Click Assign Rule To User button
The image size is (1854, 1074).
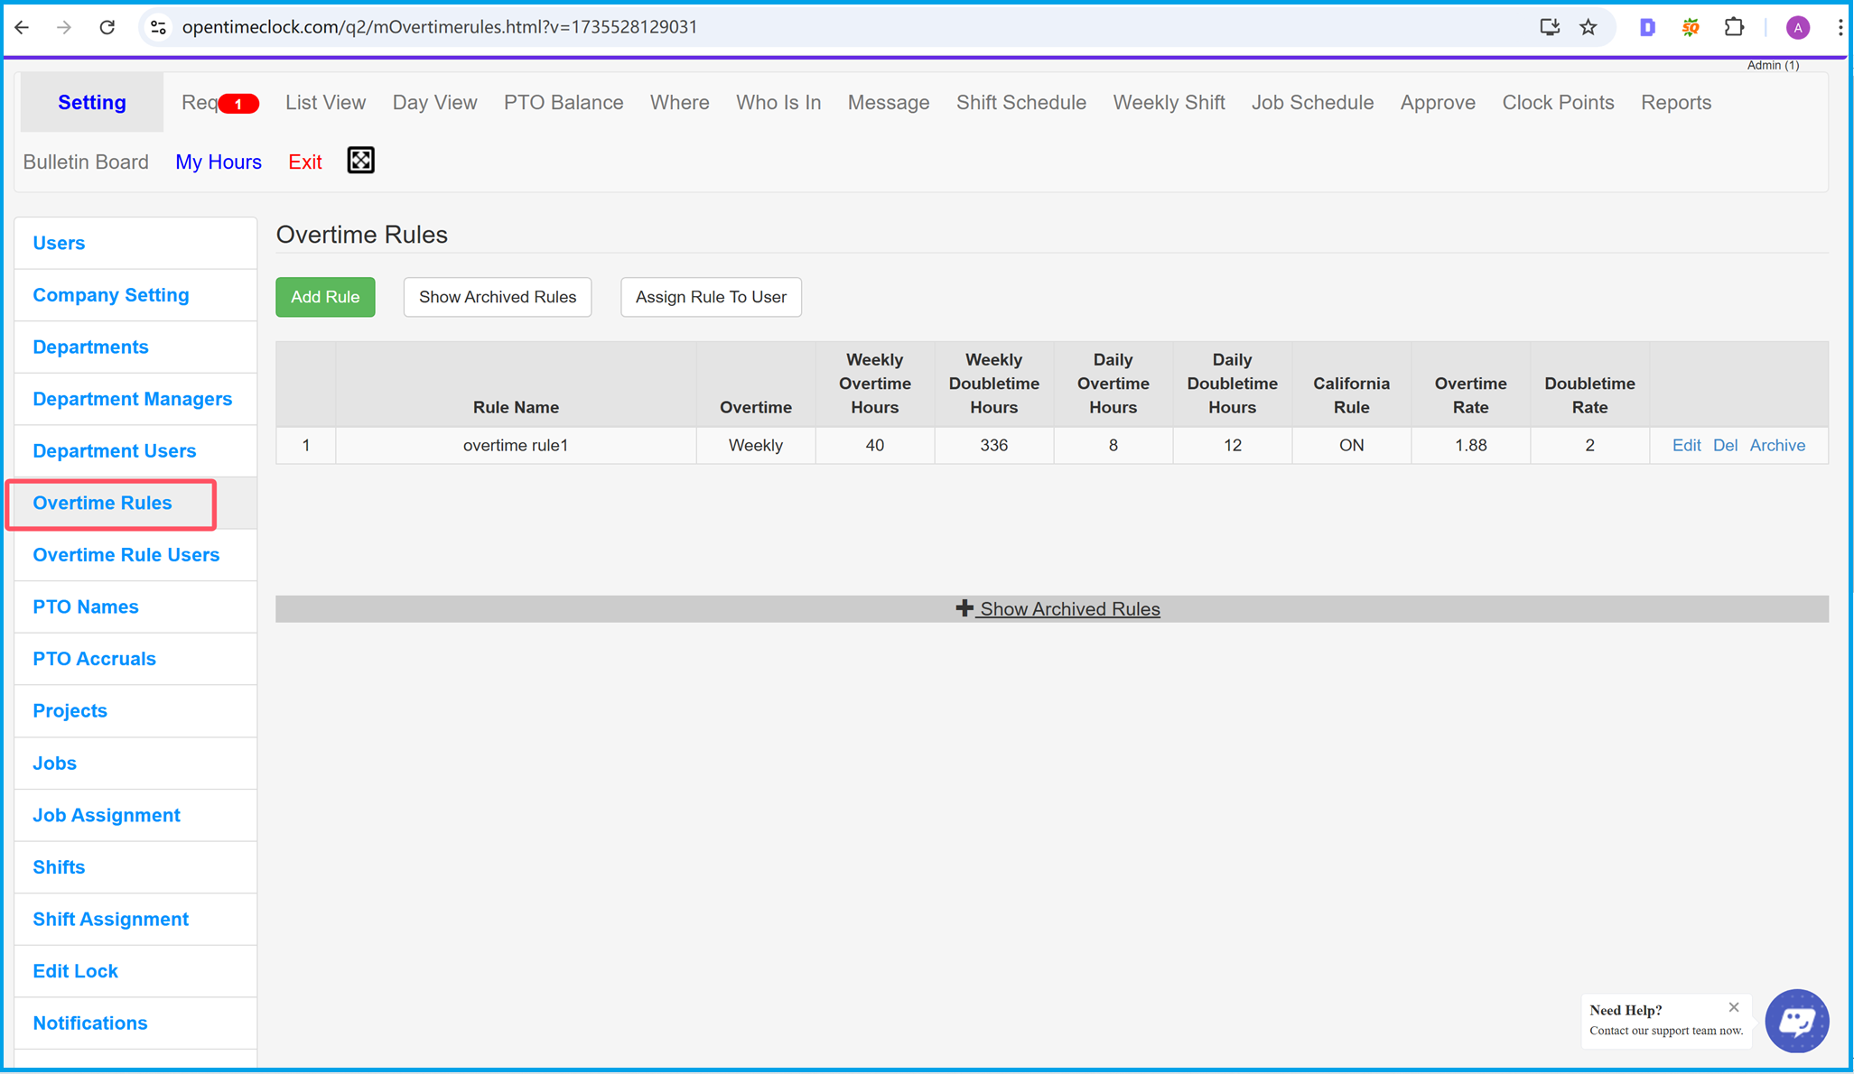(711, 297)
